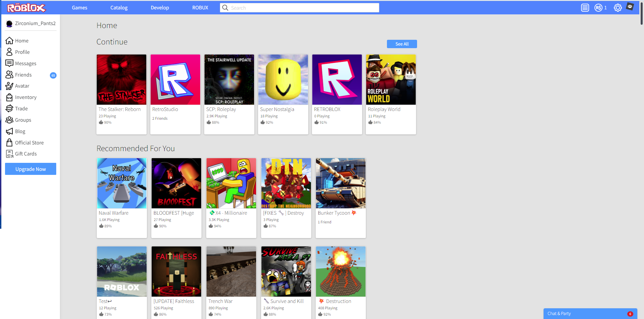
Task: Open the Roleplay World thumbnail
Action: (x=391, y=80)
